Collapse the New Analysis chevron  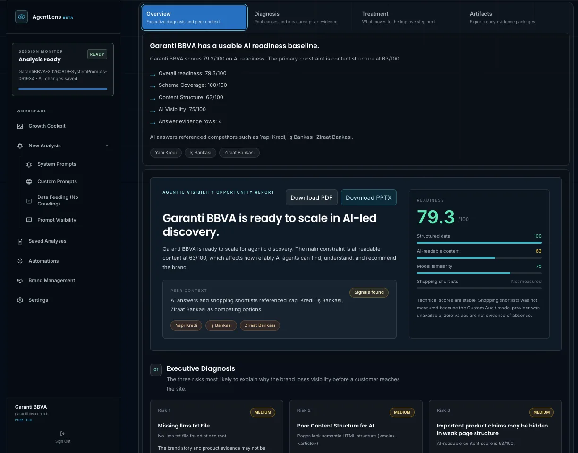click(x=107, y=146)
